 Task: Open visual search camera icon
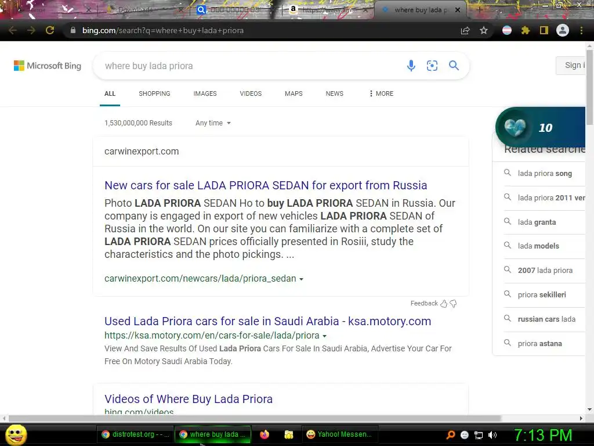click(x=432, y=66)
